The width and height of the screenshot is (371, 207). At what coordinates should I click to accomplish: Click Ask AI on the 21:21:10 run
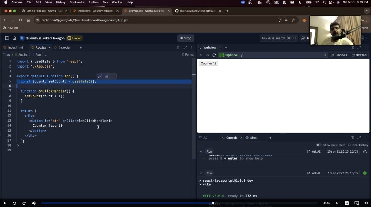[x=314, y=151]
